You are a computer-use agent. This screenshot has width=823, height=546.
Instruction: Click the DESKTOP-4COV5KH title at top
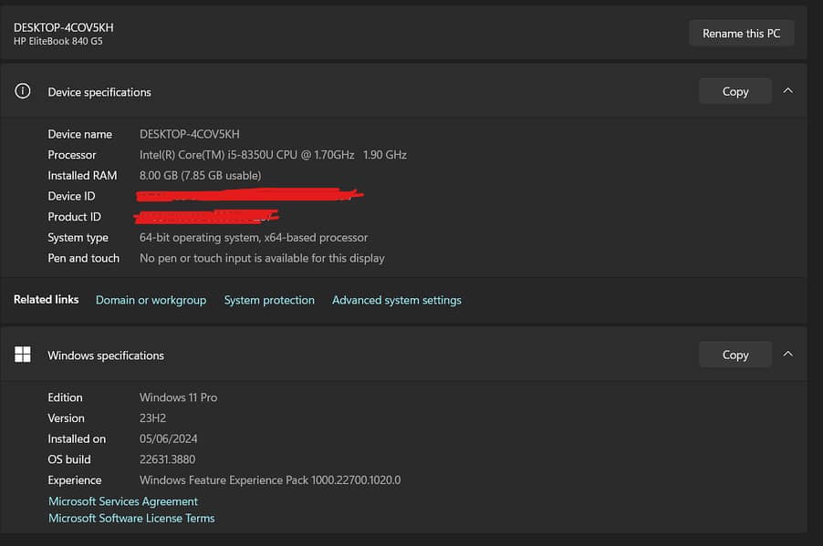(64, 27)
